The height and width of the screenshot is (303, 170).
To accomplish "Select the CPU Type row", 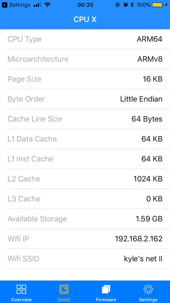I will click(85, 39).
